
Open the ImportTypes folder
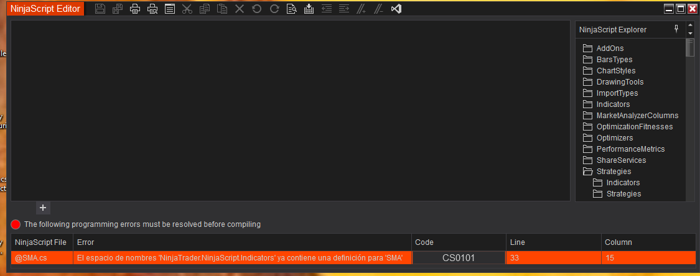click(x=611, y=93)
